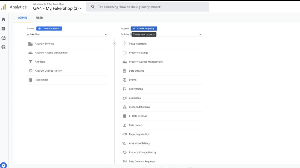Click the Custom definitions shapes icon
Viewport: 300px width, 168px height.
(125, 107)
